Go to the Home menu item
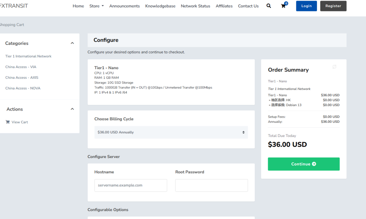Image resolution: width=366 pixels, height=219 pixels. 78,6
